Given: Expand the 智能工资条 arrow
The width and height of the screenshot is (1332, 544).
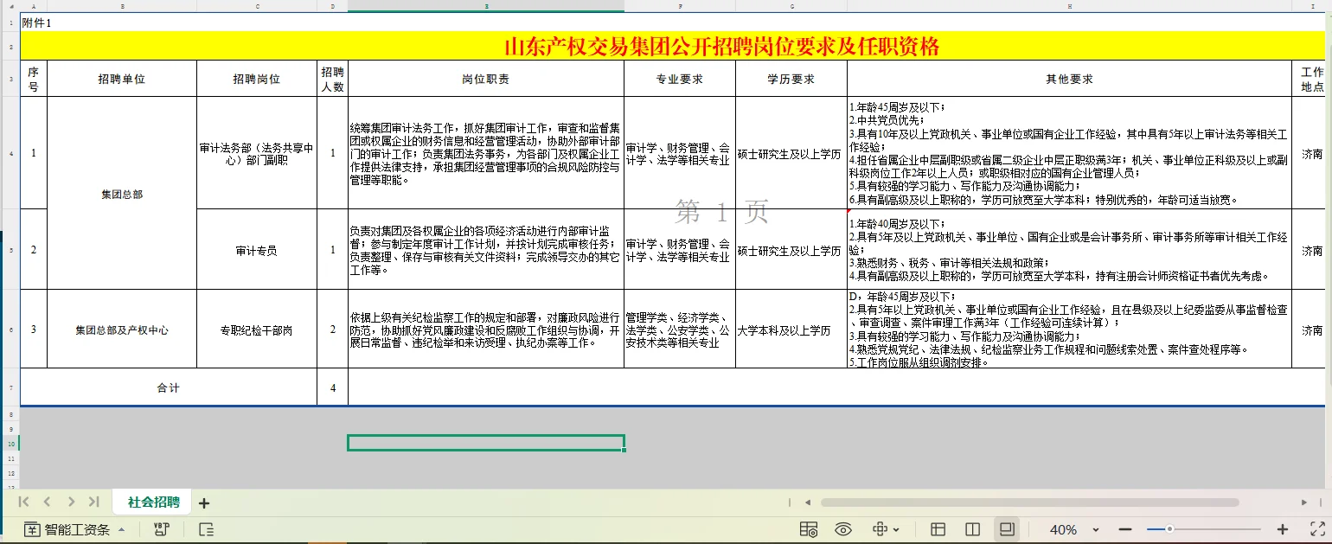Looking at the screenshot, I should (121, 529).
